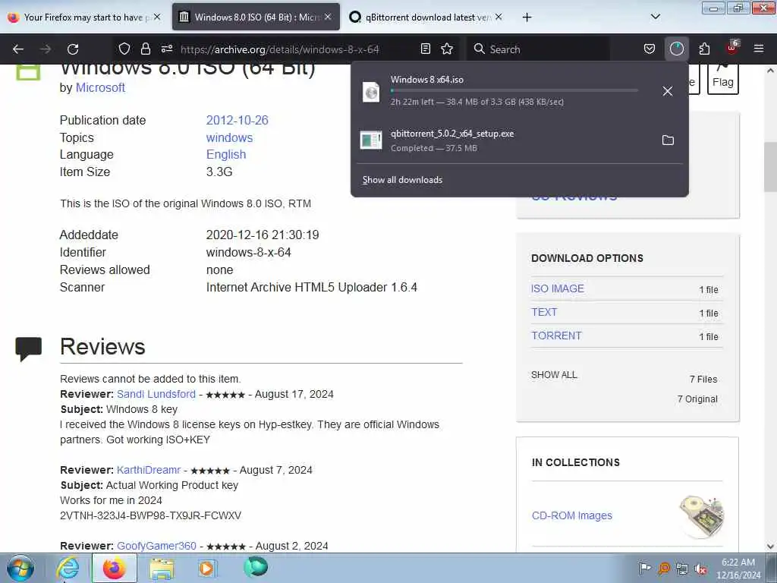Open the network icon in system tray
Viewport: 777px width, 583px height.
pos(682,569)
